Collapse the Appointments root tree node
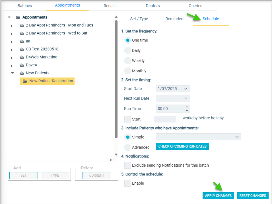 tap(9, 17)
